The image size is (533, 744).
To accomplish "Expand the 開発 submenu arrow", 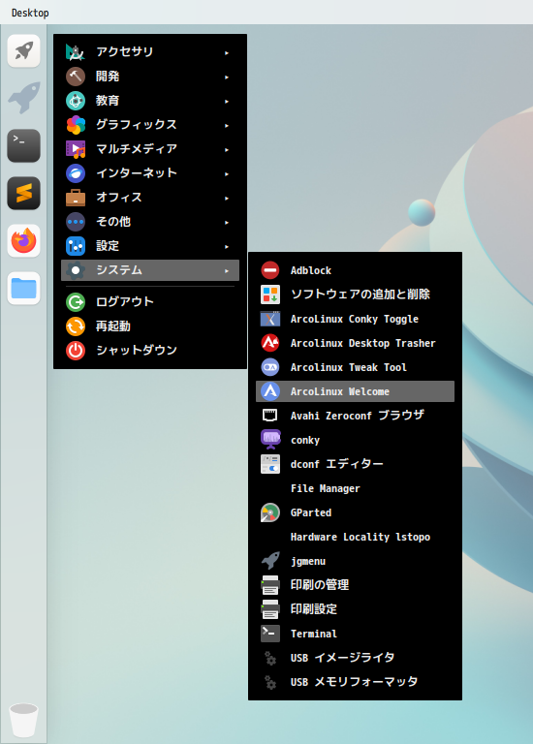I will click(x=227, y=77).
